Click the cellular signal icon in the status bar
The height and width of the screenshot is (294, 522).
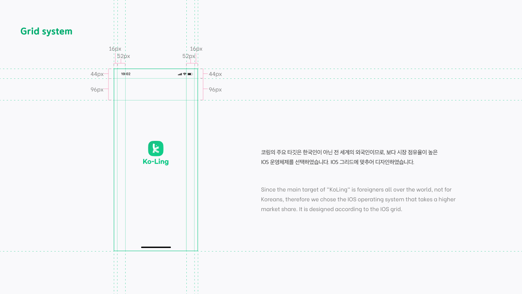pyautogui.click(x=180, y=74)
